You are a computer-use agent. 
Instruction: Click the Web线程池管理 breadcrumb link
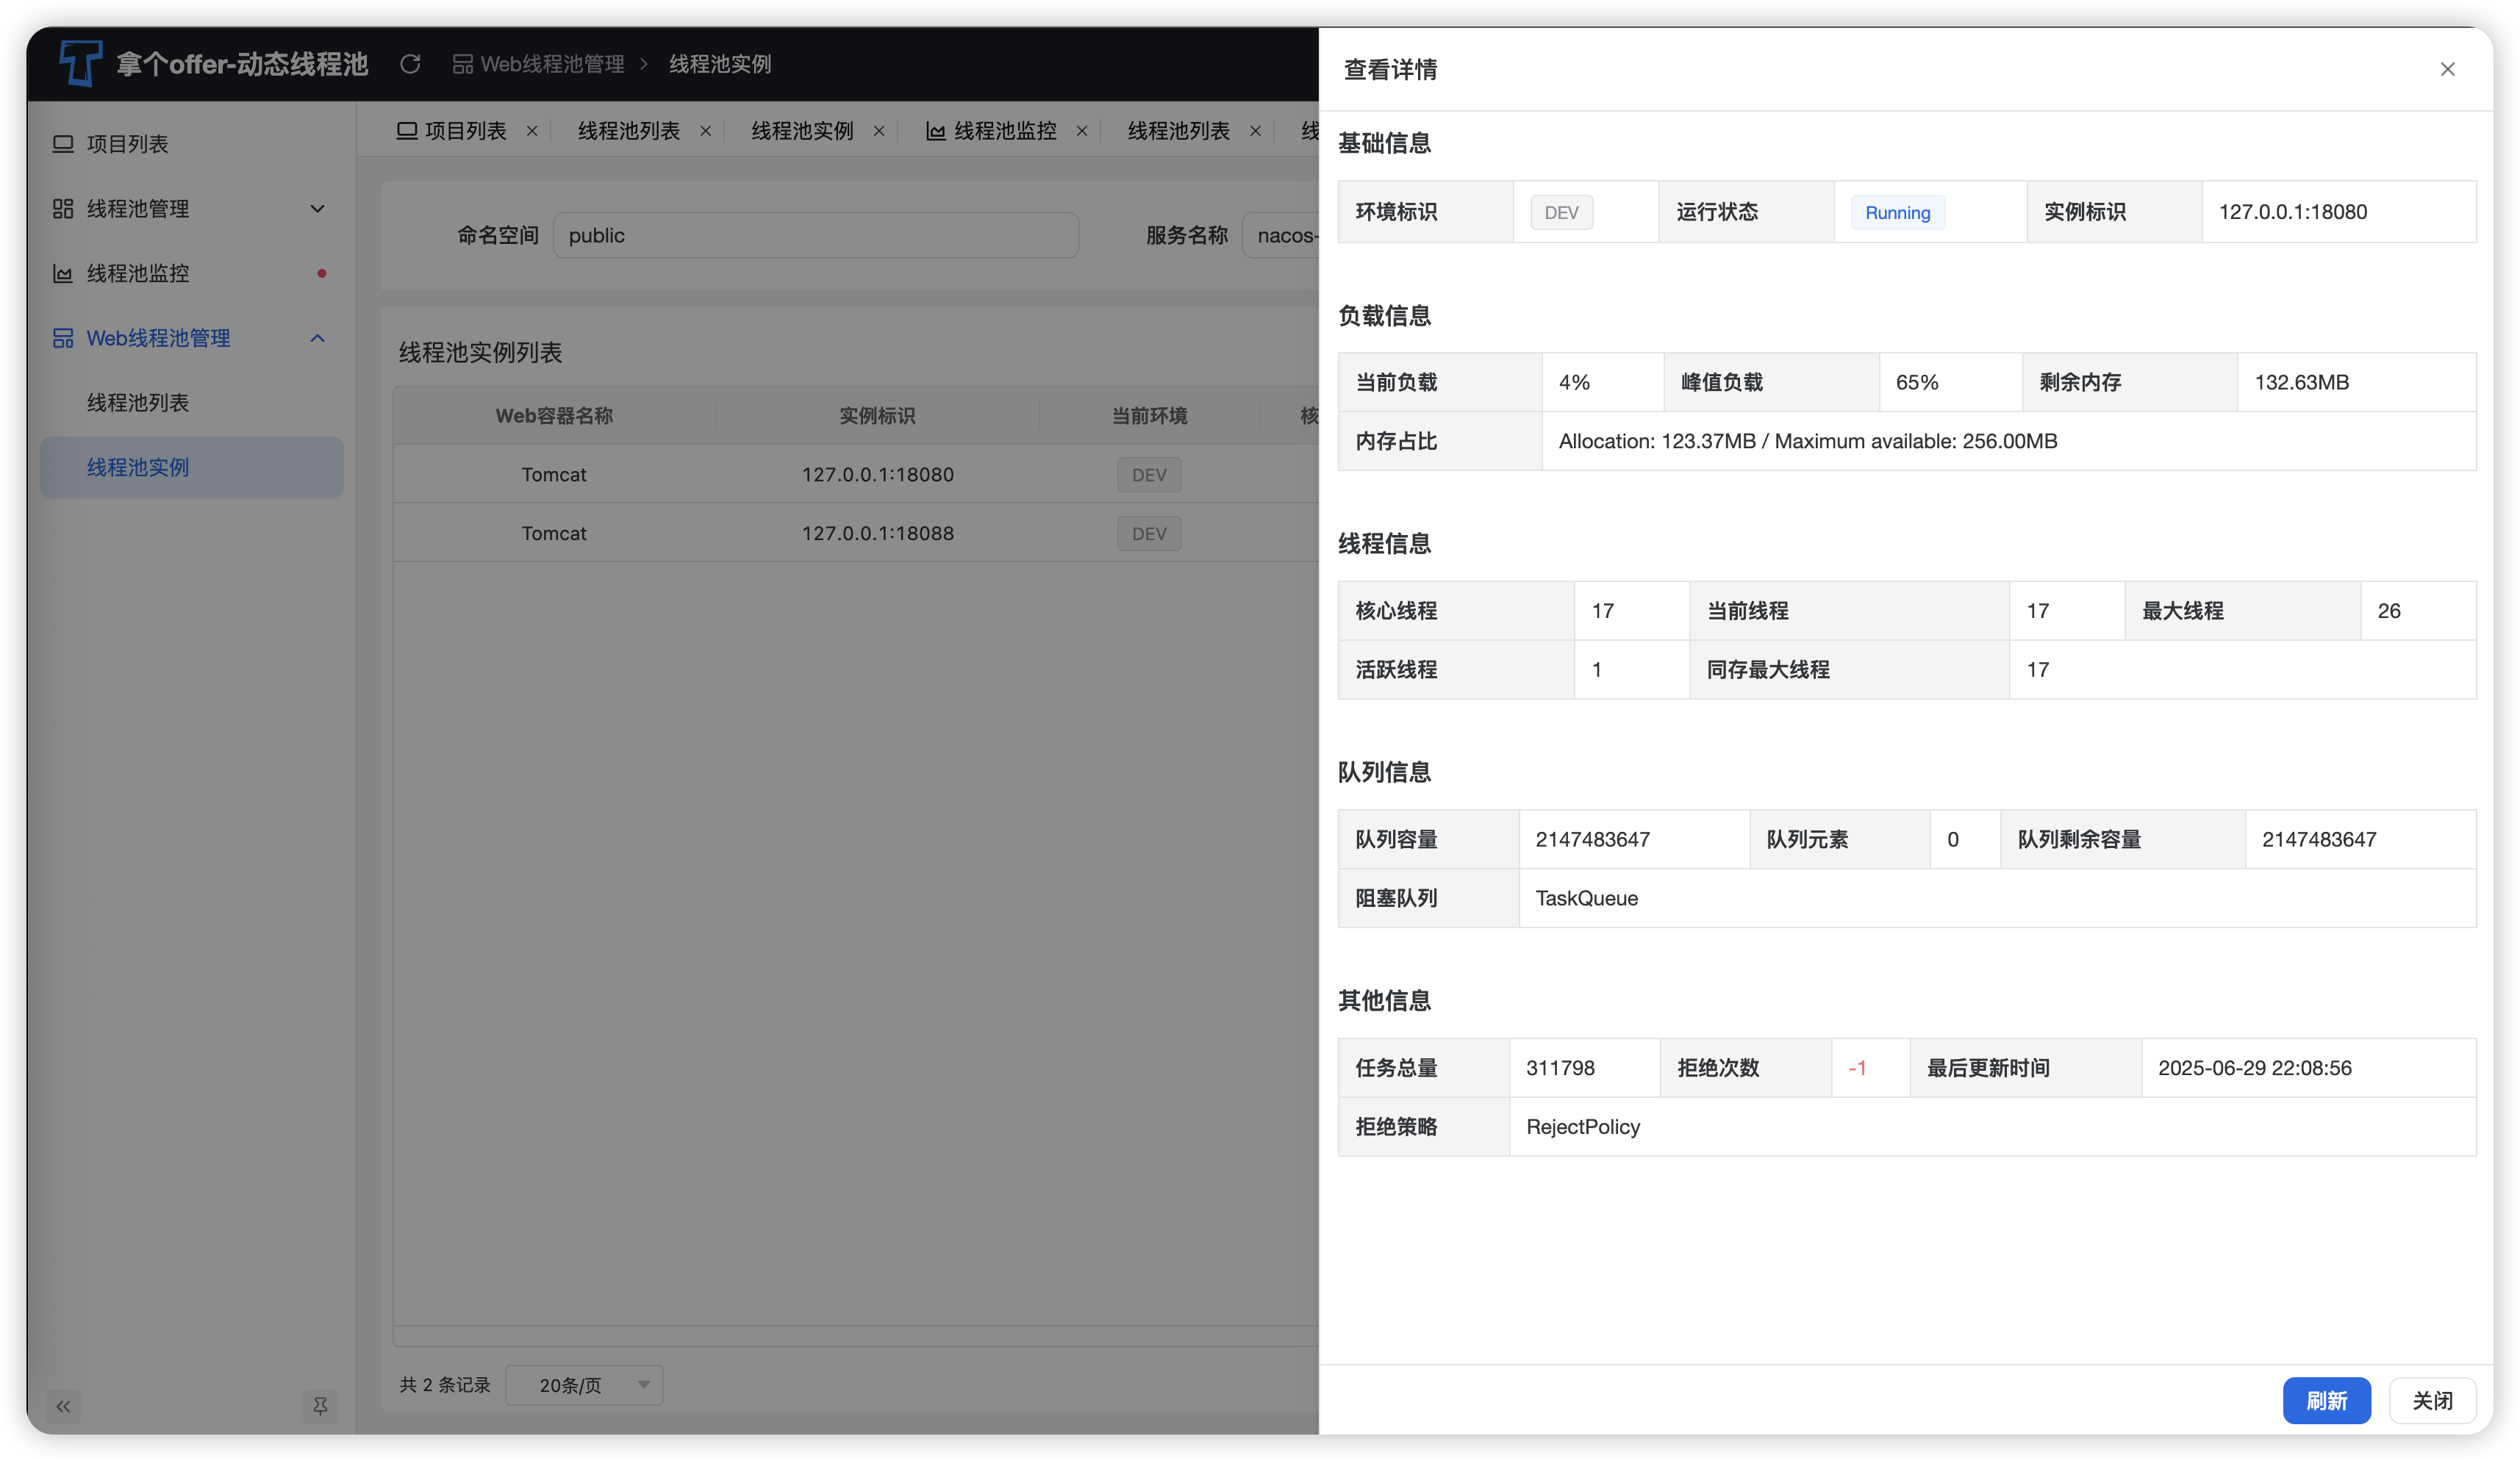pos(551,64)
